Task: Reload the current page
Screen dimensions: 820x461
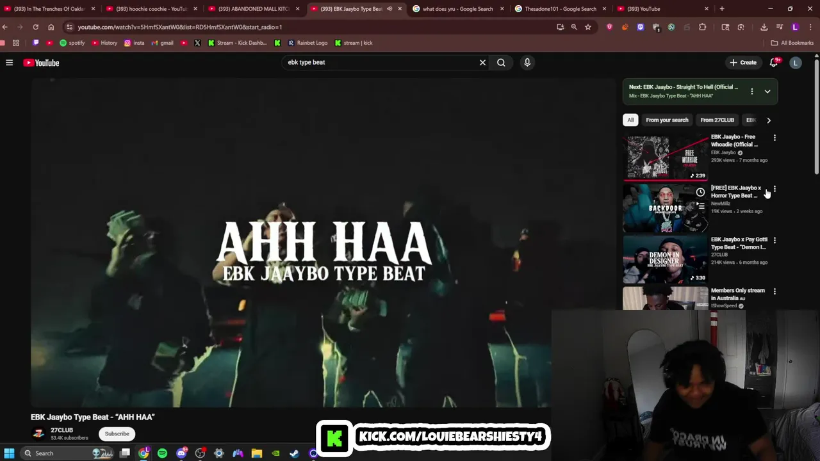Action: pos(36,27)
